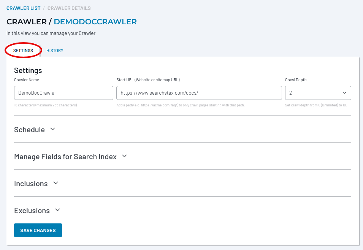Expand the Inclusions section chevron

click(55, 183)
